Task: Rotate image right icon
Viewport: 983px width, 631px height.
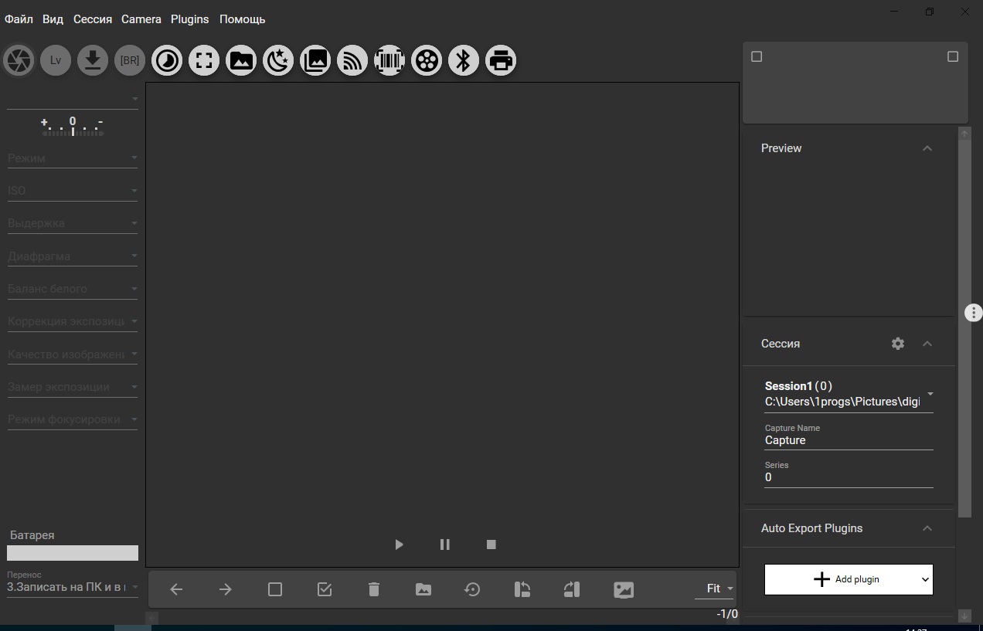Action: pos(572,589)
